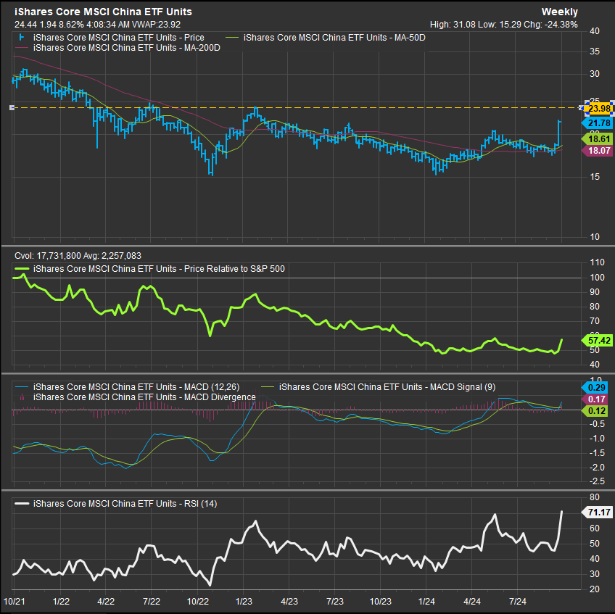
Task: Click the MACD Signal (9) legend label text
Action: click(x=387, y=387)
